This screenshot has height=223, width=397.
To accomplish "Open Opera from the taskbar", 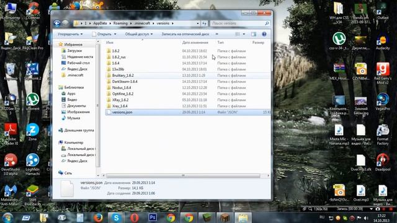I will [135, 217].
